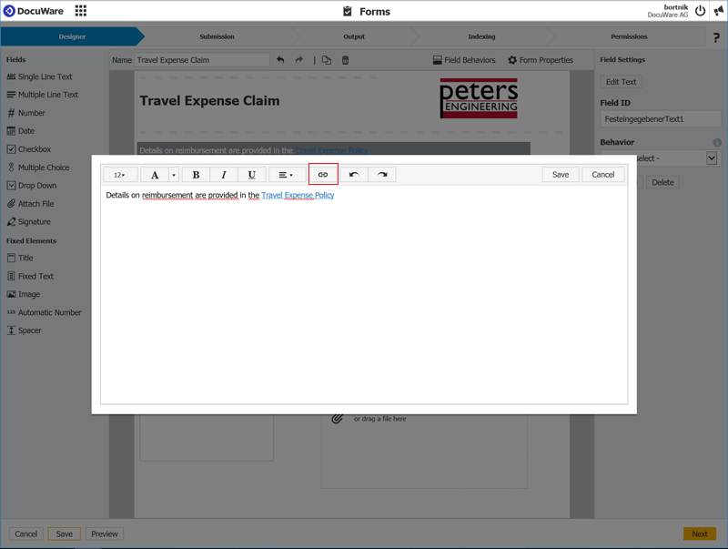Click the DocuWare logo
This screenshot has width=728, height=549.
point(36,11)
